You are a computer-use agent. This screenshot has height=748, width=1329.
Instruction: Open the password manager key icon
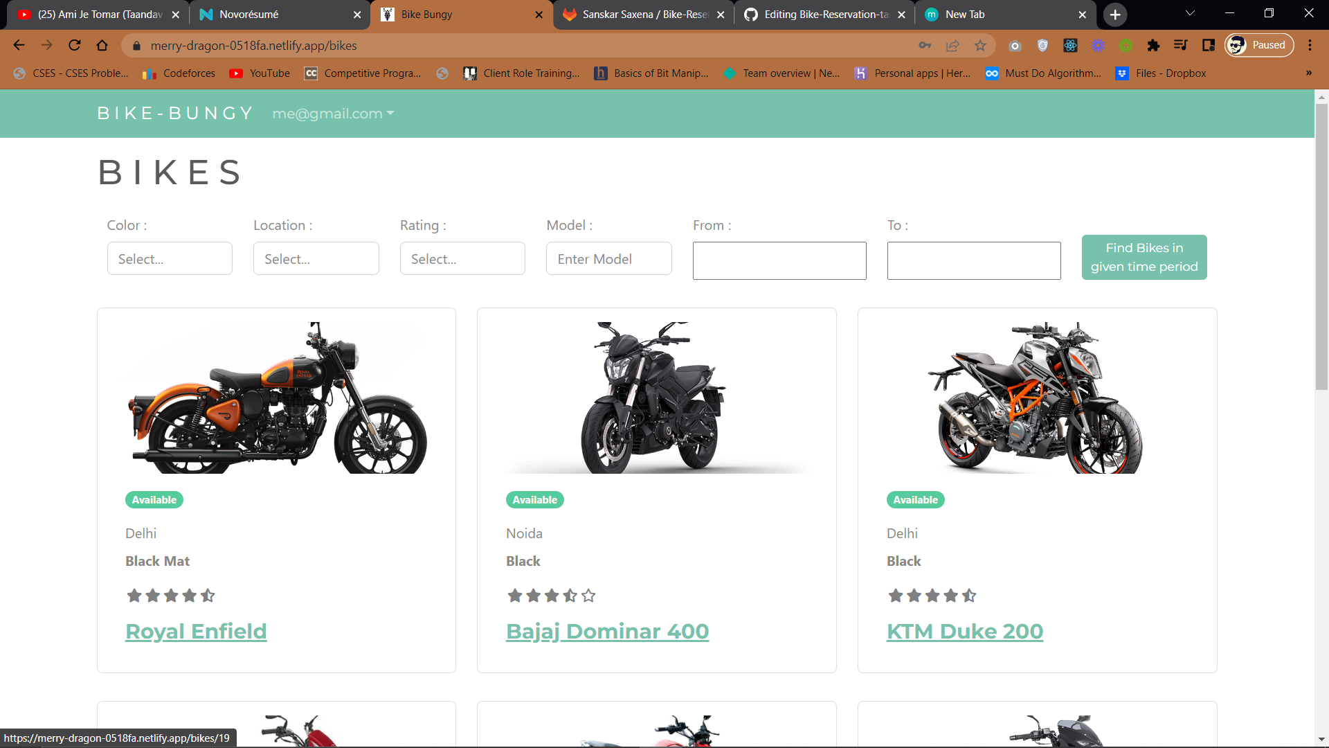tap(925, 46)
